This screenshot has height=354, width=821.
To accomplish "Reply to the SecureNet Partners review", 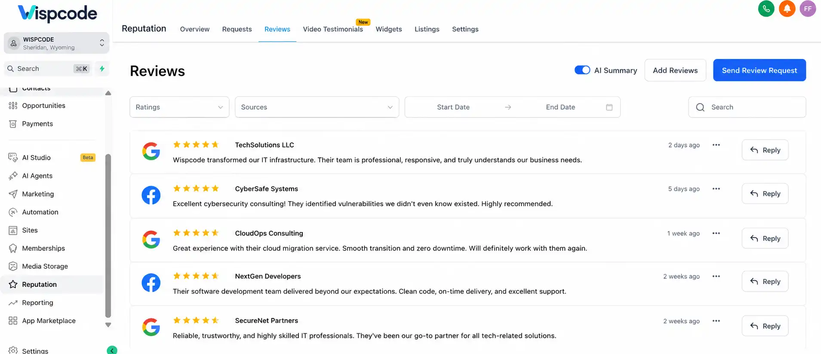I will click(765, 326).
